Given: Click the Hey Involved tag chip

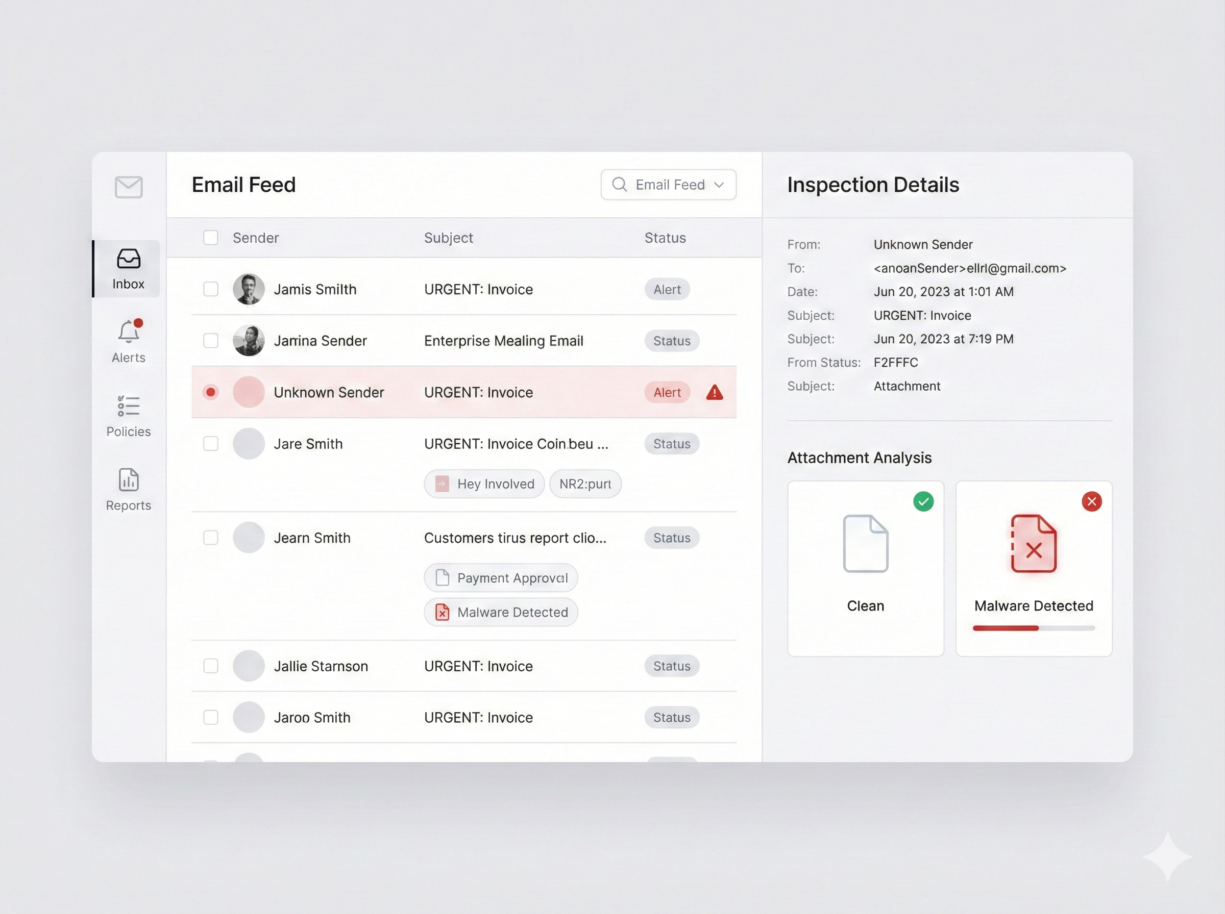Looking at the screenshot, I should pos(484,484).
